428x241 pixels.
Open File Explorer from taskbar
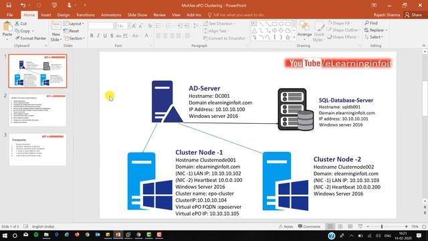pos(46,235)
